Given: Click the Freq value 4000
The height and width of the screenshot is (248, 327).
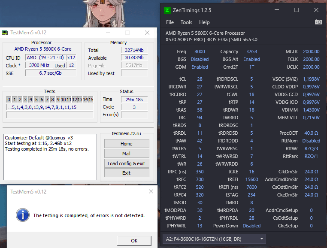Looking at the screenshot, I should point(200,51).
